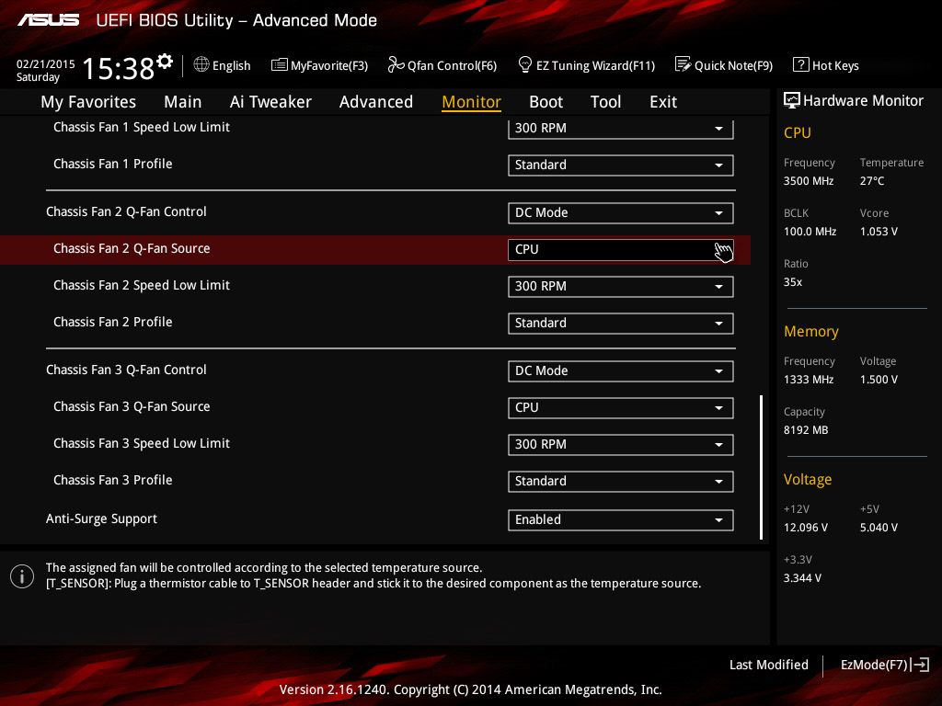Select Chassis Fan 2 Q-Fan Control label
The width and height of the screenshot is (942, 706).
pyautogui.click(x=126, y=212)
